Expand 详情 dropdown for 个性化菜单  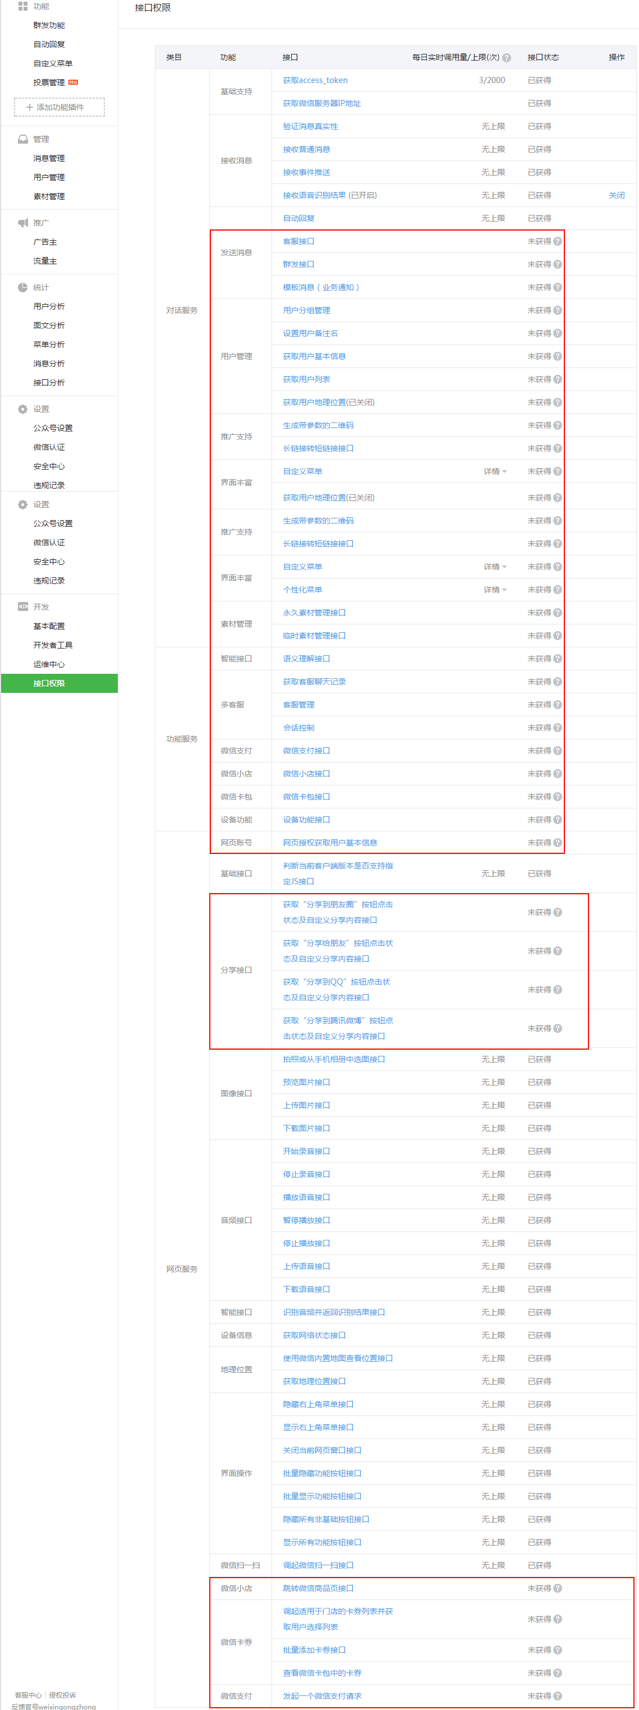point(494,590)
